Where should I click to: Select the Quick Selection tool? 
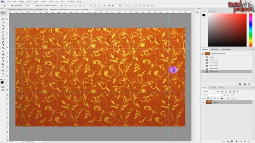(x=3, y=23)
